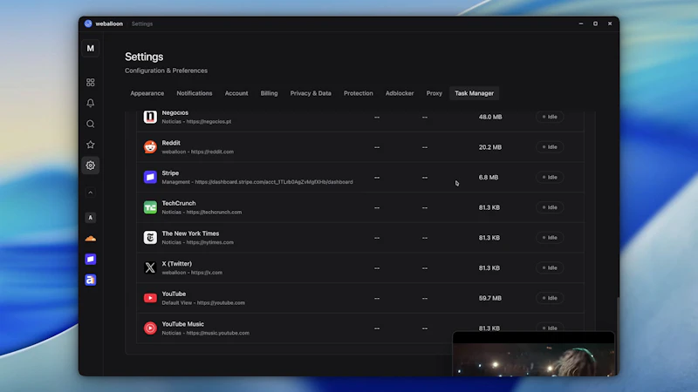This screenshot has height=392, width=698.
Task: Click Idle status badge for Negocios
Action: pos(550,117)
